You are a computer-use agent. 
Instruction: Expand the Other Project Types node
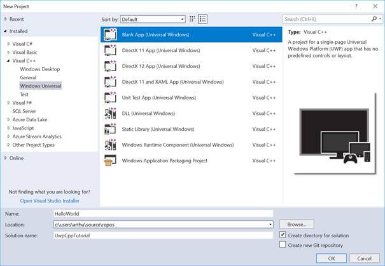[x=9, y=145]
